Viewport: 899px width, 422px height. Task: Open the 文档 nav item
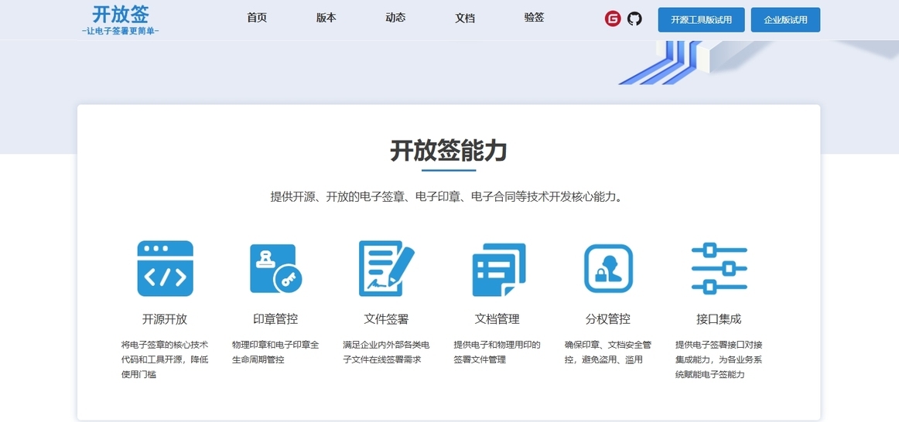pos(465,18)
